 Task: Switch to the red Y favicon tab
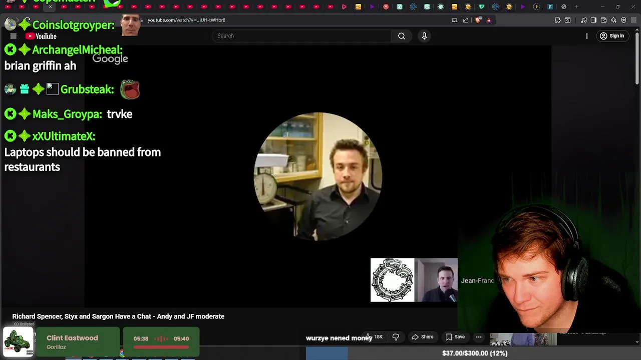[x=386, y=6]
